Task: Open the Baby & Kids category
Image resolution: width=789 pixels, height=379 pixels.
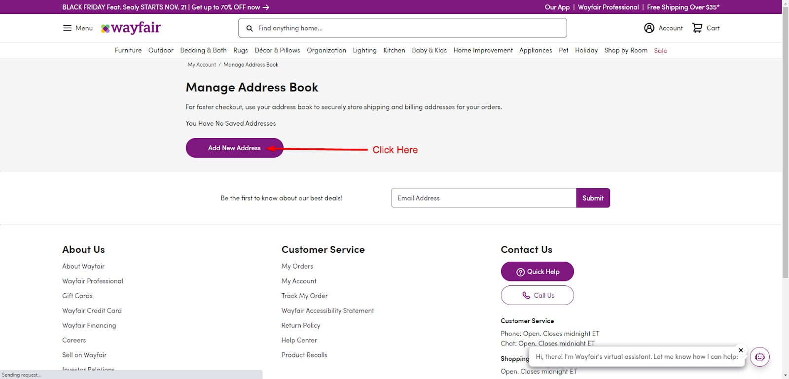Action: pos(429,50)
